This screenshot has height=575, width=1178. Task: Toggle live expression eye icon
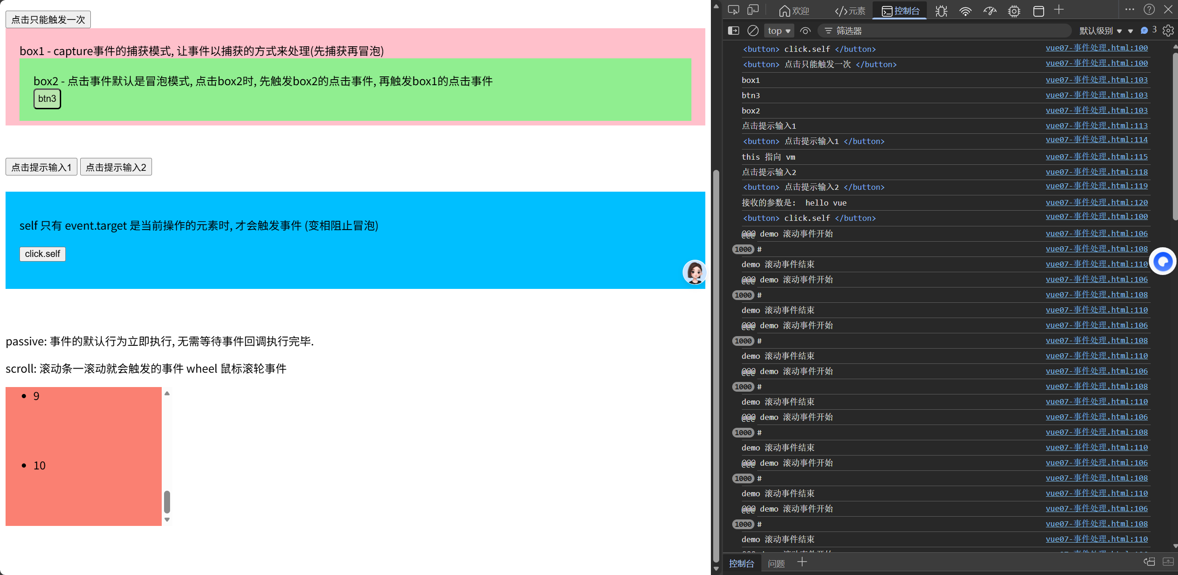[x=805, y=31]
